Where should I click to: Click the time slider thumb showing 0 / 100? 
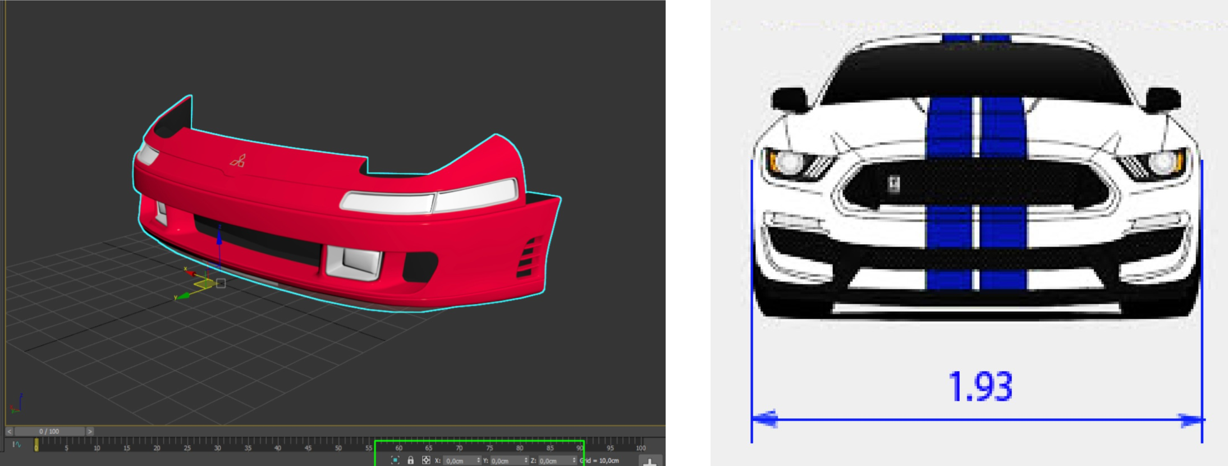coord(49,431)
